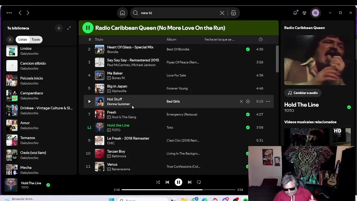Go back with the left arrow
This screenshot has width=357, height=201.
20,13
